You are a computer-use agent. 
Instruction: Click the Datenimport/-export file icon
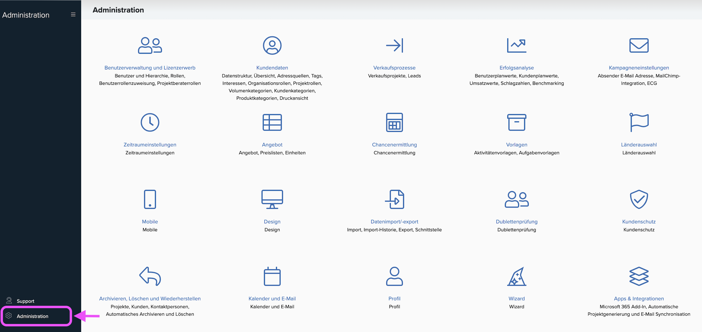coord(394,199)
